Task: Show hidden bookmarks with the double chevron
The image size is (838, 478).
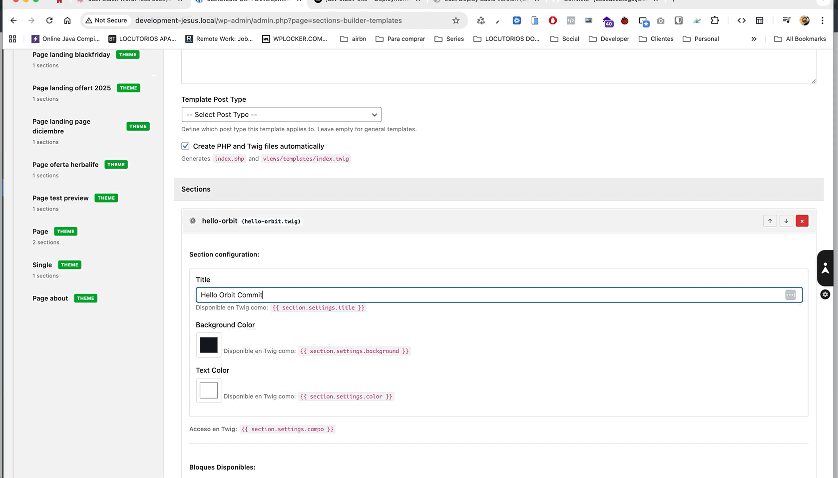Action: 754,39
